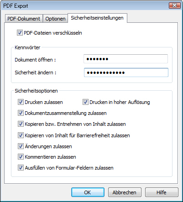
Task: Confirm export with the OK button
Action: coord(88,192)
